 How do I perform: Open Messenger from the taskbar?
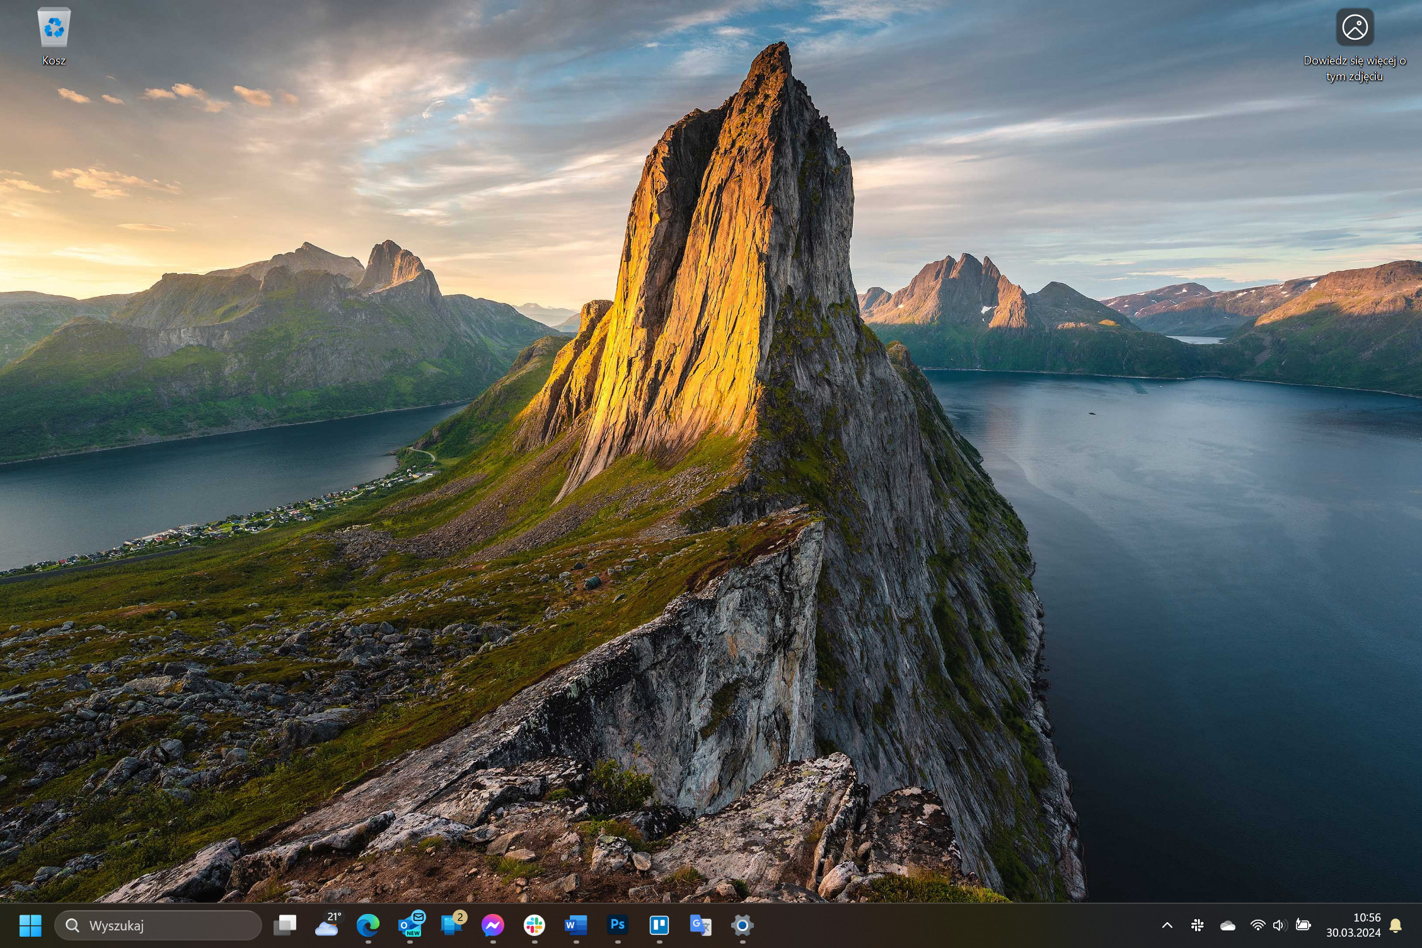click(493, 925)
